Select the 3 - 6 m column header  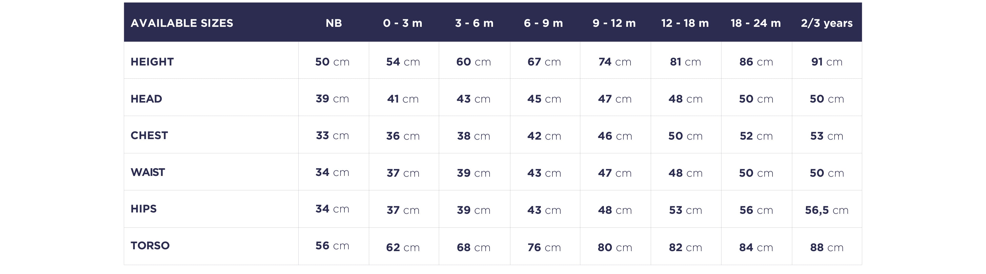pyautogui.click(x=474, y=23)
